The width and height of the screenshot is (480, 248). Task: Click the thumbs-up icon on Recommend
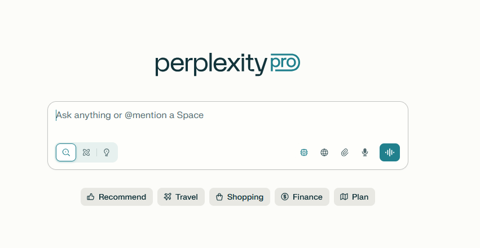click(91, 197)
